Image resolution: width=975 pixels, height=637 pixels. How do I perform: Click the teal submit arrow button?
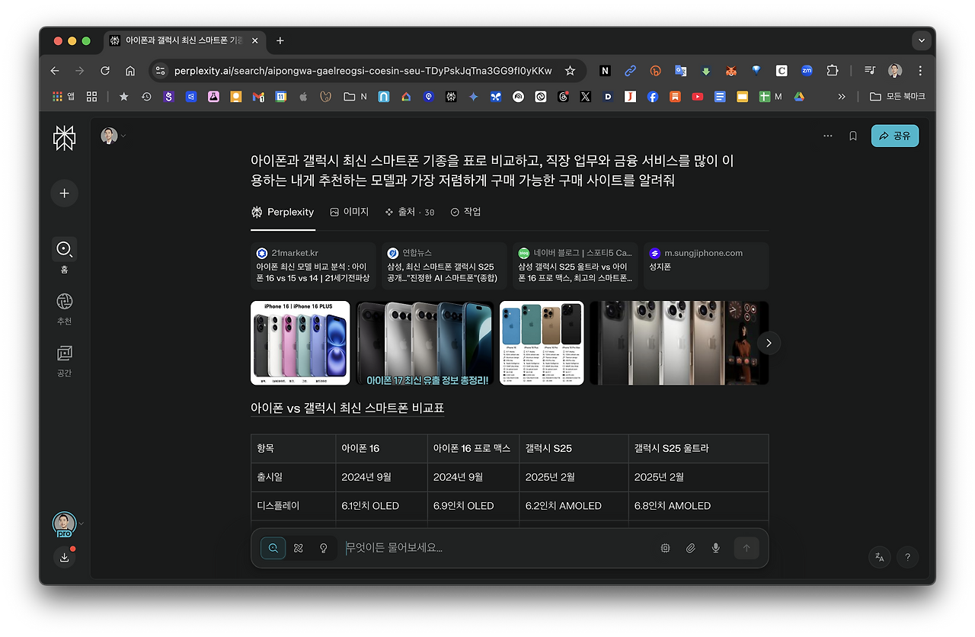(x=746, y=548)
